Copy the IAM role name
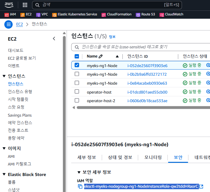The width and height of the screenshot is (210, 192). (80, 186)
